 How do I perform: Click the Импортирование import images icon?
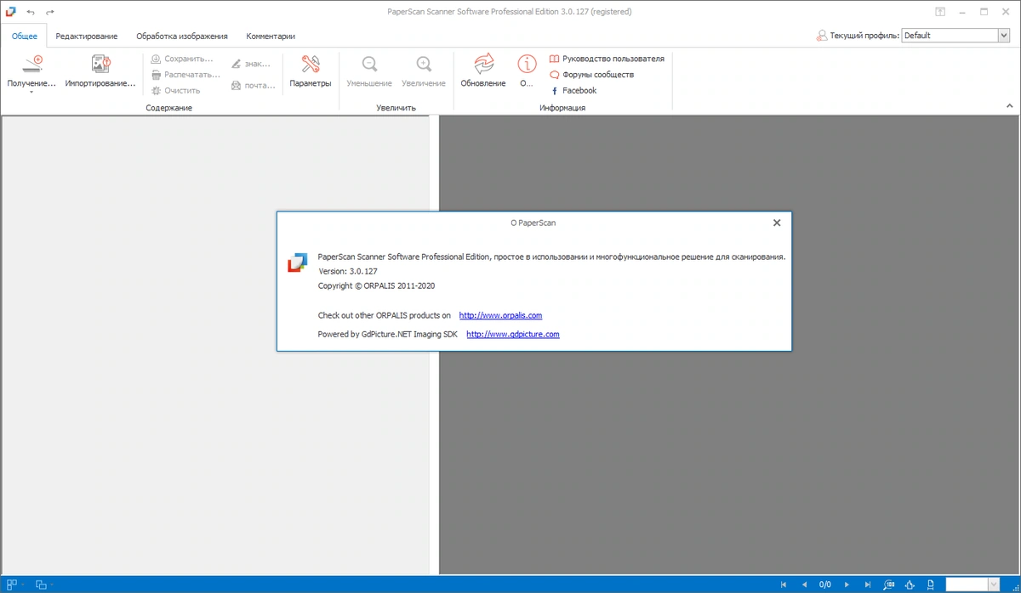coord(101,64)
